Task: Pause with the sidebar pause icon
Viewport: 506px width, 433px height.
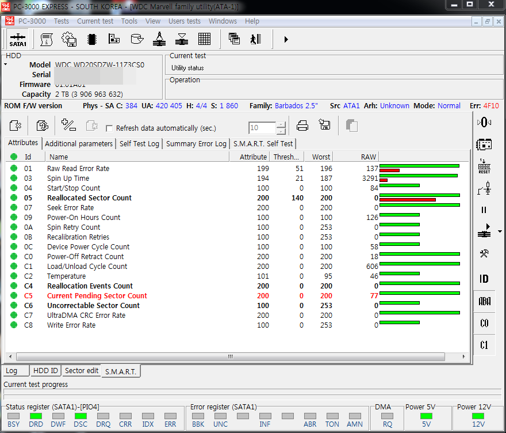Action: [x=484, y=210]
